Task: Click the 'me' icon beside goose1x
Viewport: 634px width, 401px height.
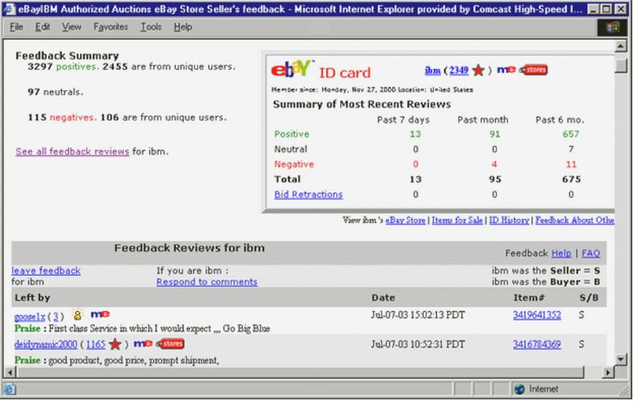Action: tap(100, 314)
